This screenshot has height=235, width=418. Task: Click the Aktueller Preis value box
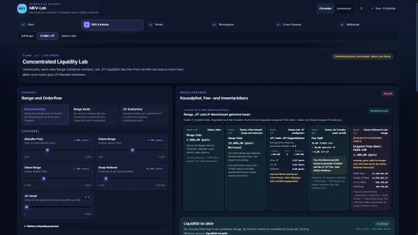[x=81, y=140]
